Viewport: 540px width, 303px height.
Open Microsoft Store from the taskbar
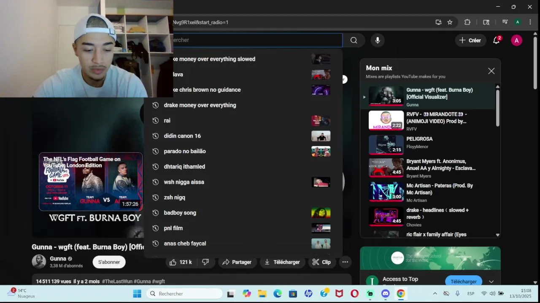tap(293, 294)
